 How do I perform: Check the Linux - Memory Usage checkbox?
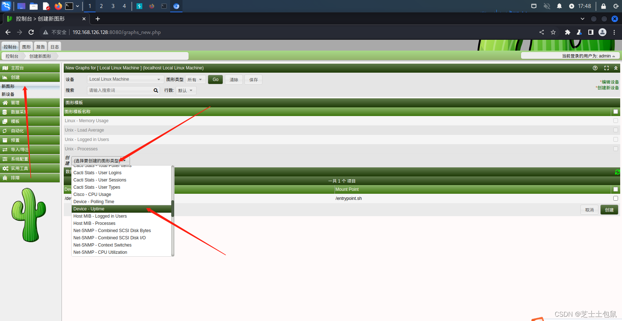tap(615, 121)
